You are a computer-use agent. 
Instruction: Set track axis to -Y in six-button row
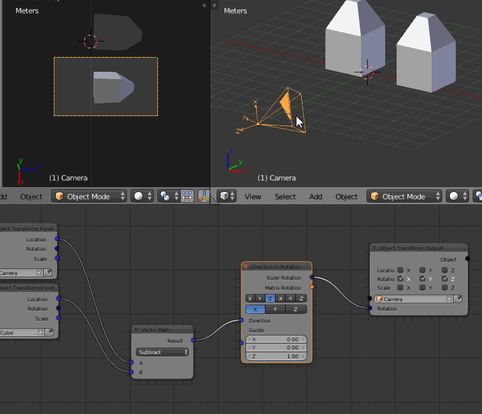tap(290, 299)
